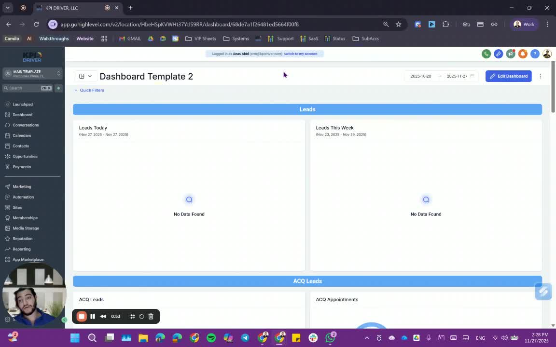Click the start date 2025-10-28
Image resolution: width=556 pixels, height=347 pixels.
tap(420, 76)
